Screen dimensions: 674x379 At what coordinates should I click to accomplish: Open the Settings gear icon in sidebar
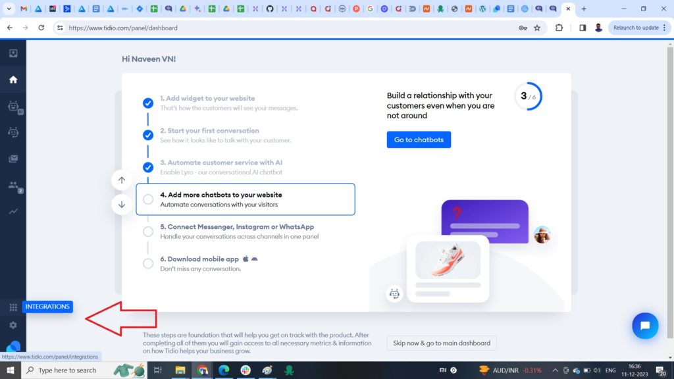13,325
